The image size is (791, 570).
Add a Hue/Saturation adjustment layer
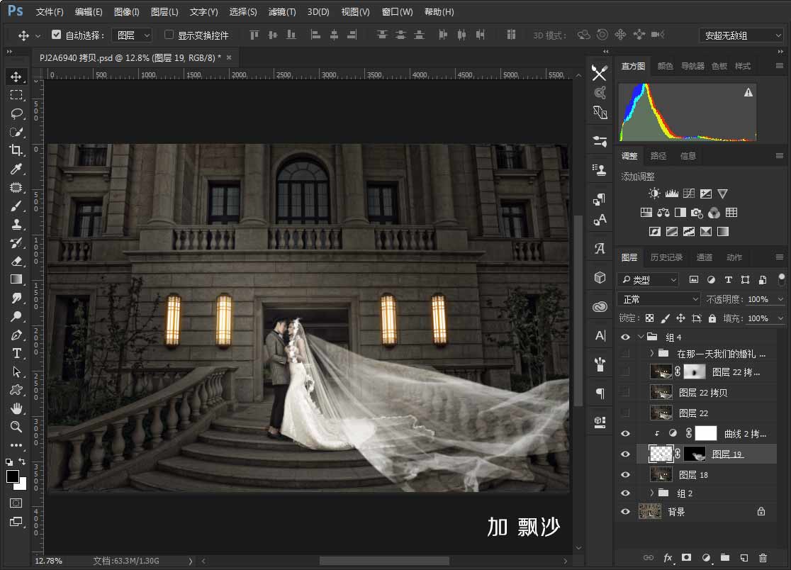coord(646,212)
